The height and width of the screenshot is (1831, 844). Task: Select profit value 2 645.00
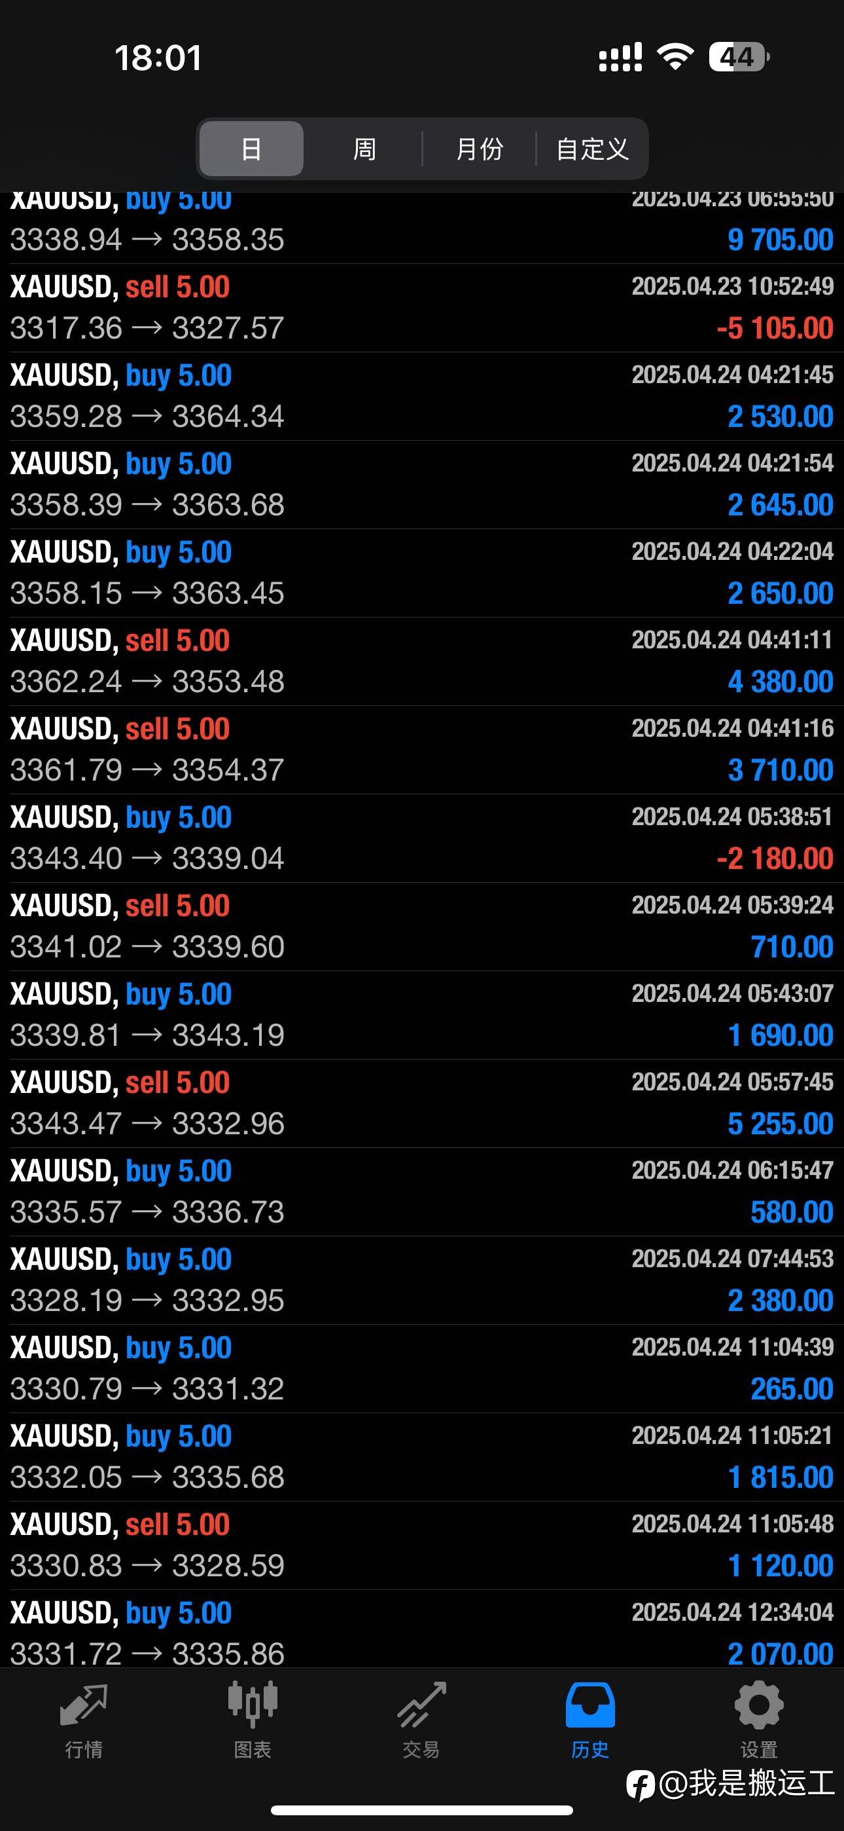coord(780,506)
